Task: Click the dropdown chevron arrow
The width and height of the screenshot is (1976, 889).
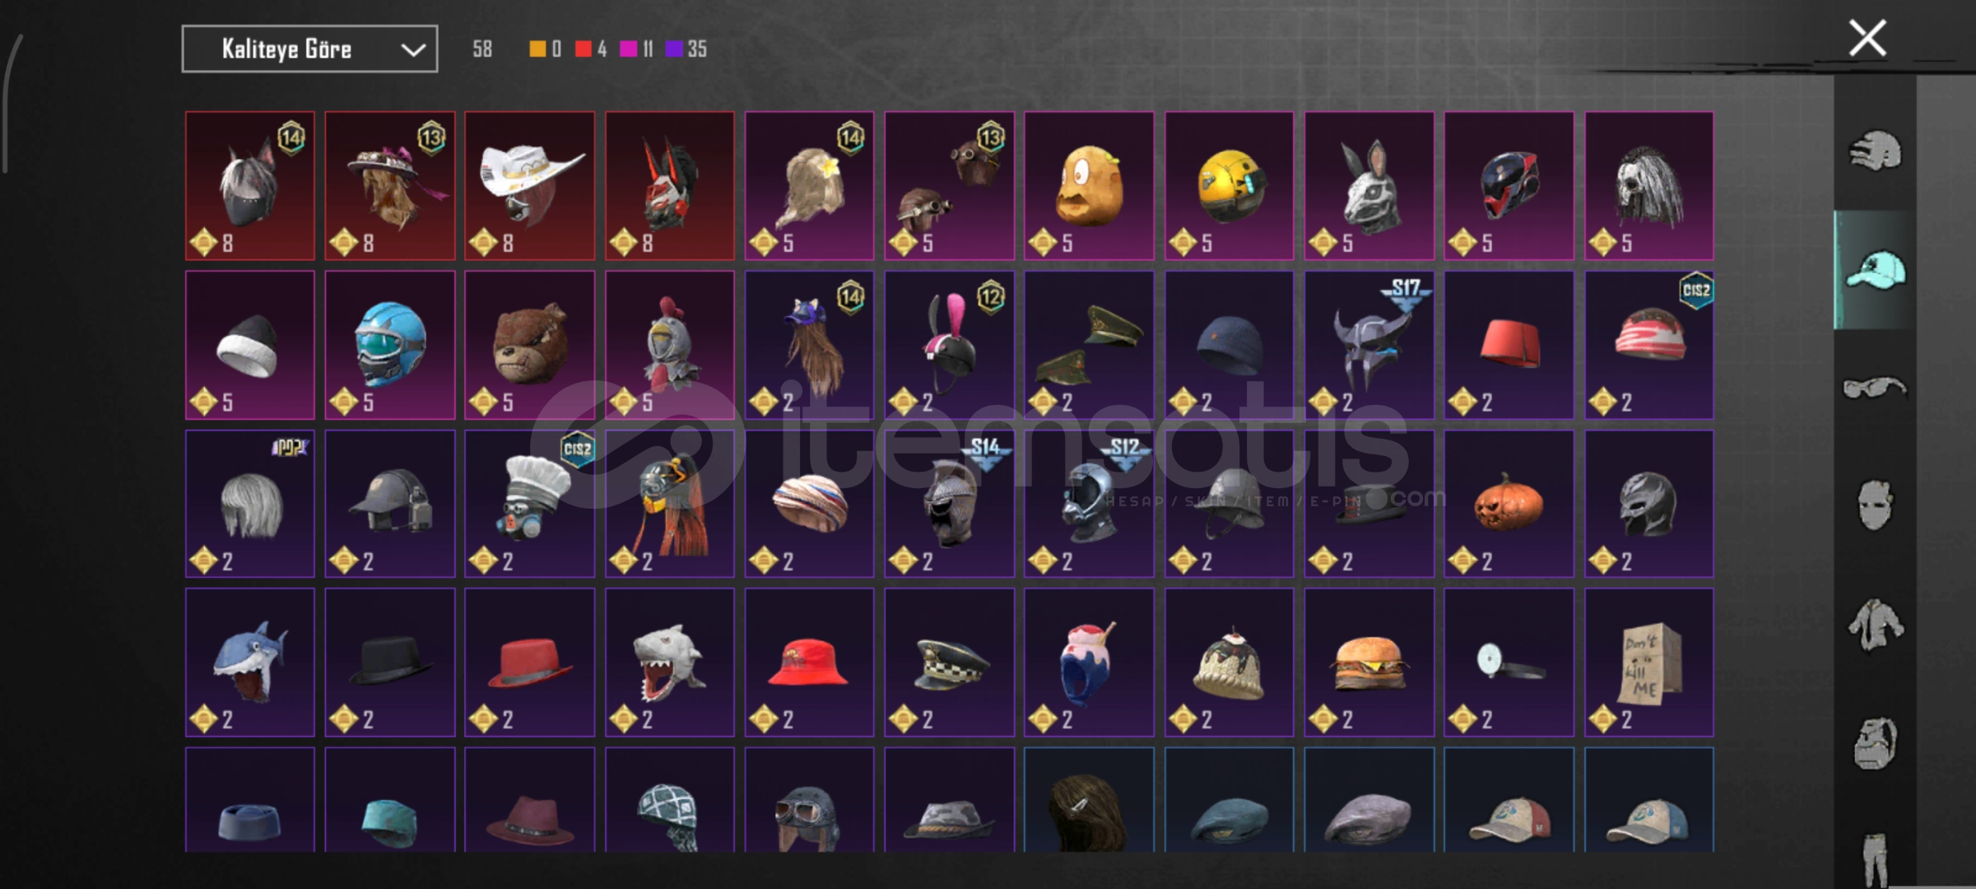Action: 413,50
